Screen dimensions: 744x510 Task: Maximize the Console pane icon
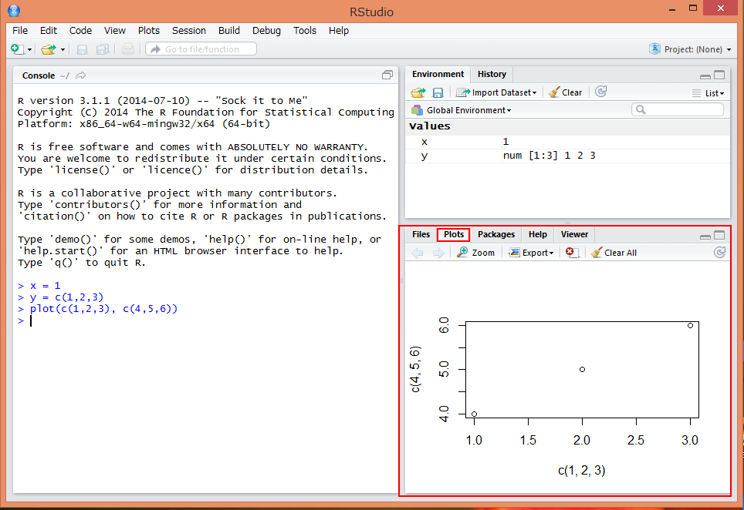(x=387, y=75)
